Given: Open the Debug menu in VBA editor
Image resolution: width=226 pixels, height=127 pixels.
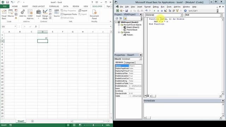Looking at the screenshot, I should [156, 7].
